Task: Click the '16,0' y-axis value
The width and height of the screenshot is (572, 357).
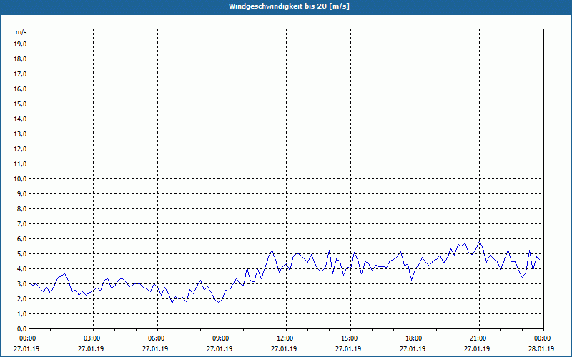Action: [21, 89]
